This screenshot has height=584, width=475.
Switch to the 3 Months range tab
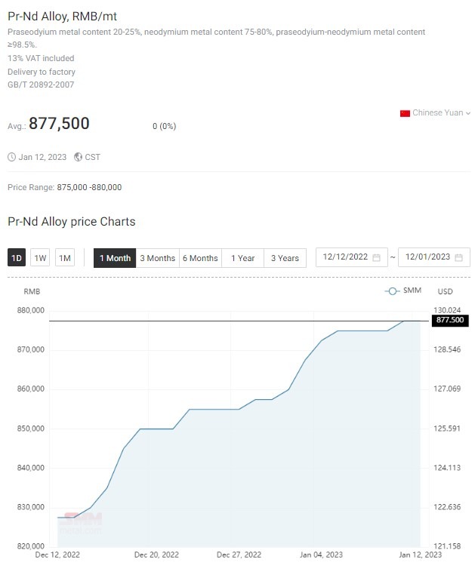[157, 258]
